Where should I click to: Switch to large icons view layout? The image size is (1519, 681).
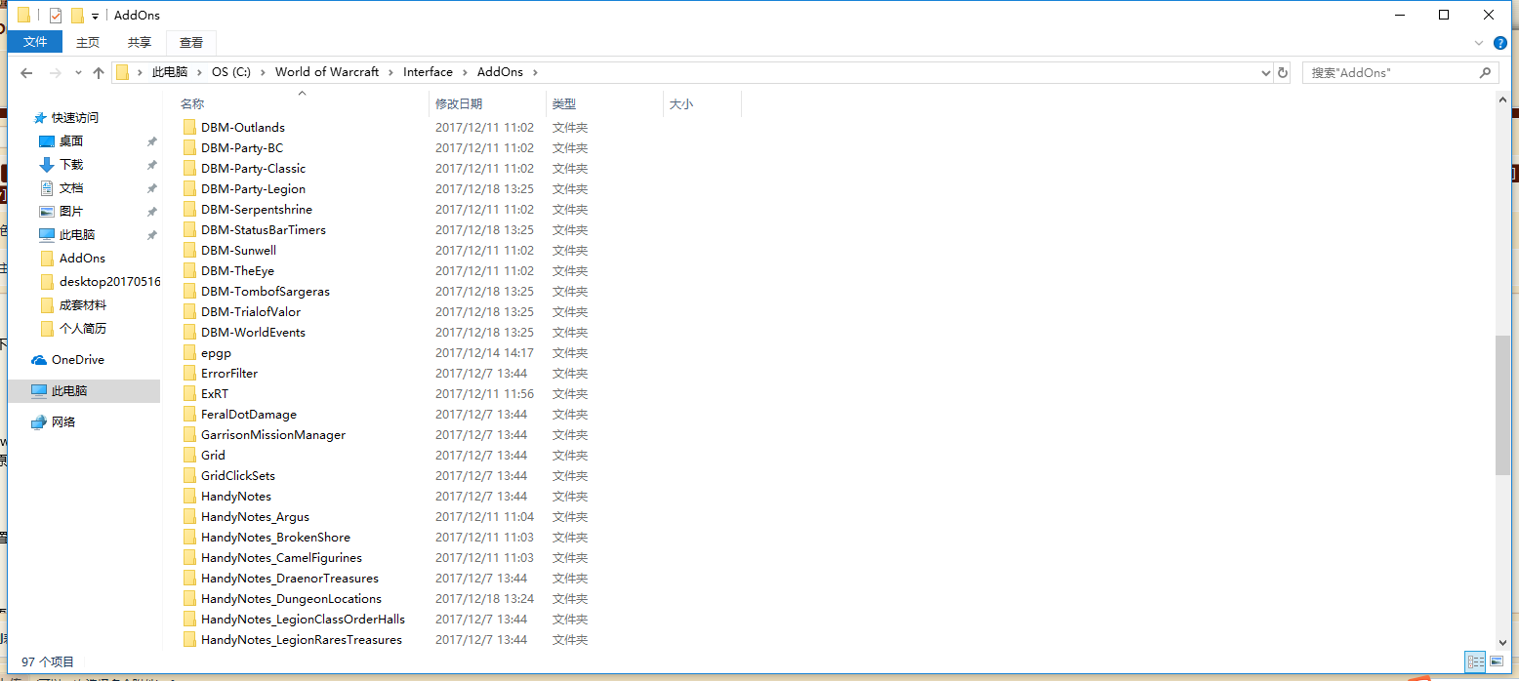click(x=1496, y=661)
